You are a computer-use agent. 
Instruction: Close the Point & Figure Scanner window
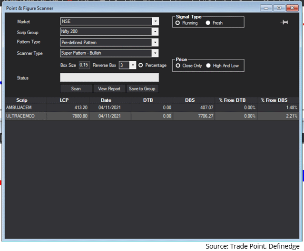[292, 8]
